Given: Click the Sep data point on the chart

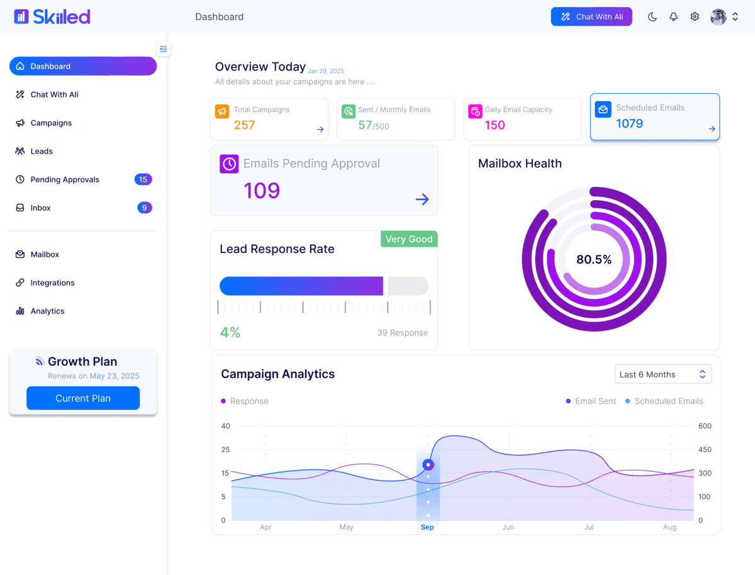Looking at the screenshot, I should [427, 464].
